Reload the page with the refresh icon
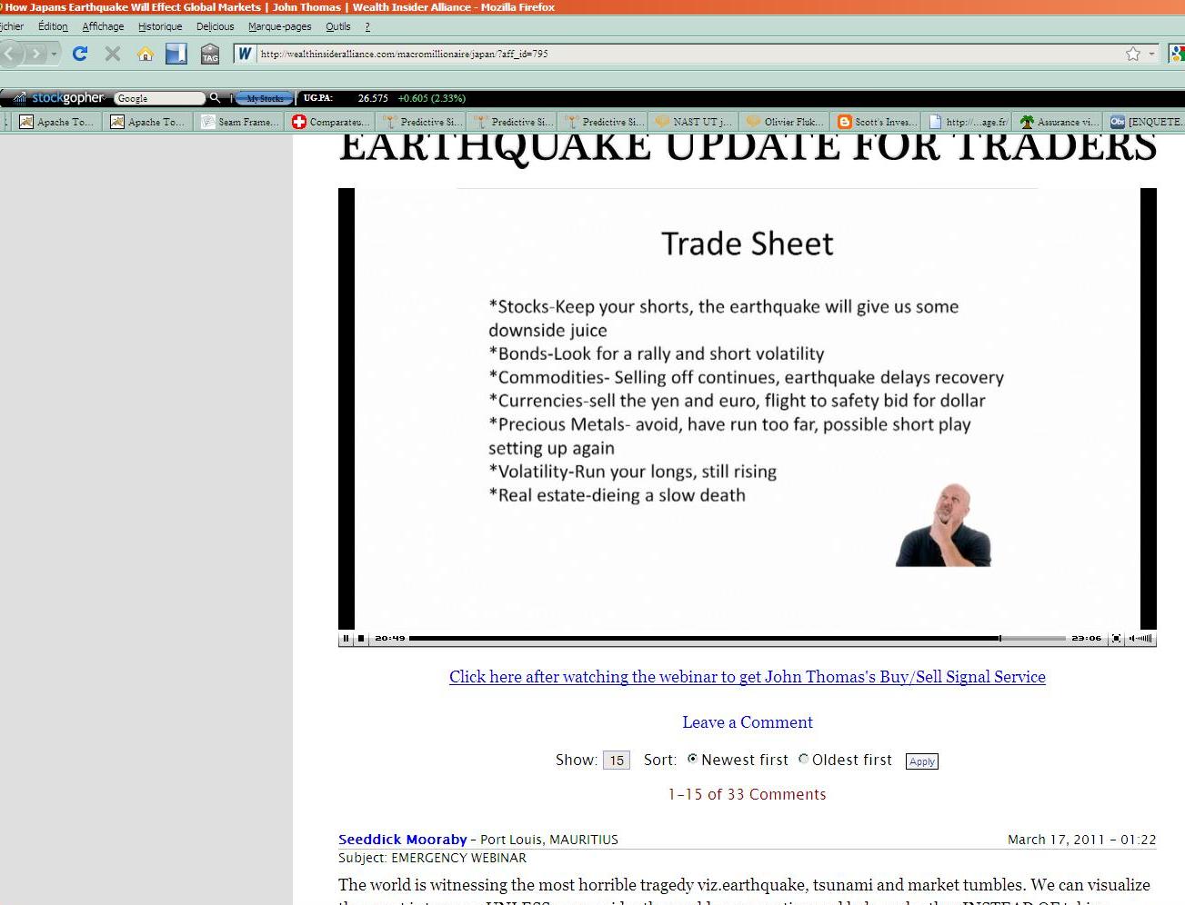Screen dimensions: 1185x905 tap(80, 54)
